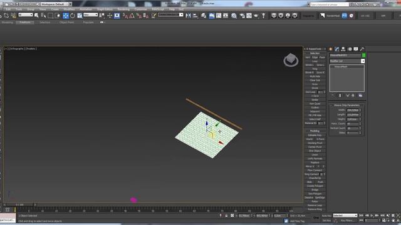Open Named Selection Sets dropdown

click(x=170, y=15)
